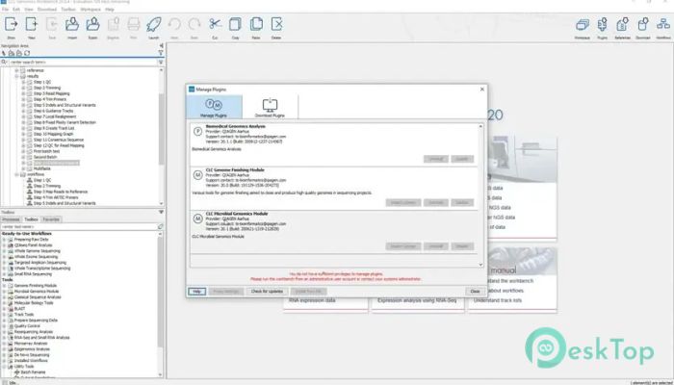Click the New document toolbar icon

pos(32,24)
